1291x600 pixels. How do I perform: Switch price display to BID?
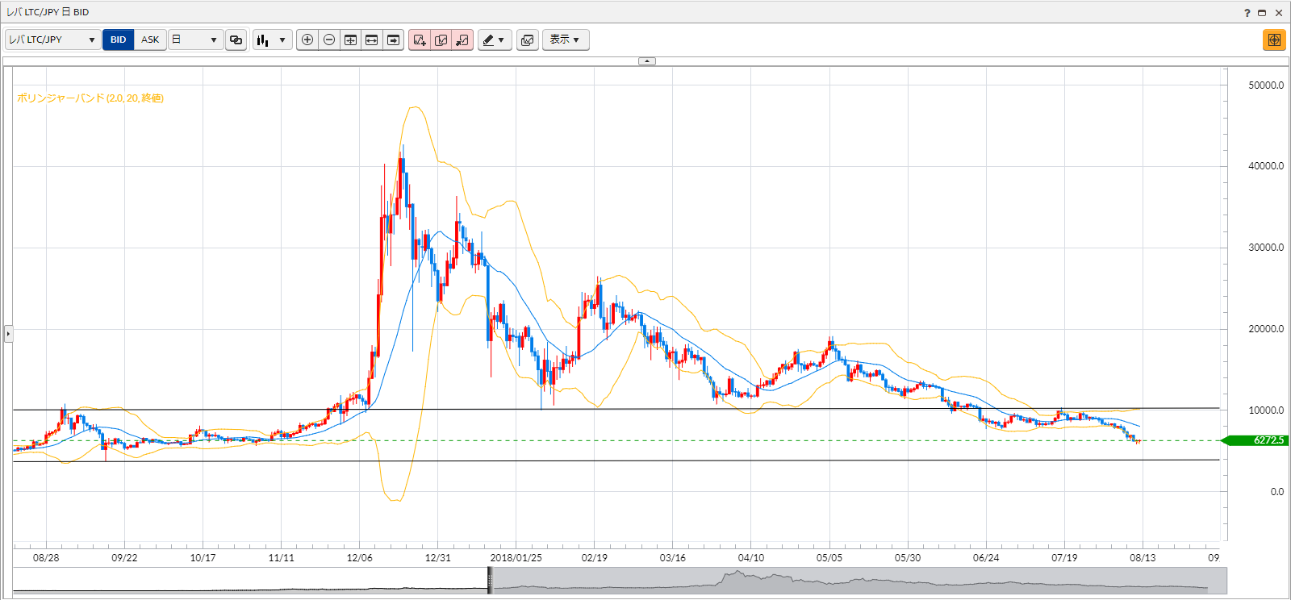[x=119, y=40]
